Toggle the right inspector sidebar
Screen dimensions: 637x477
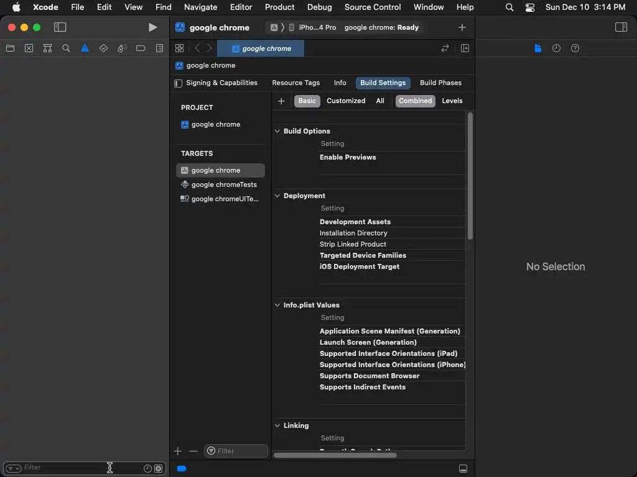coord(621,27)
